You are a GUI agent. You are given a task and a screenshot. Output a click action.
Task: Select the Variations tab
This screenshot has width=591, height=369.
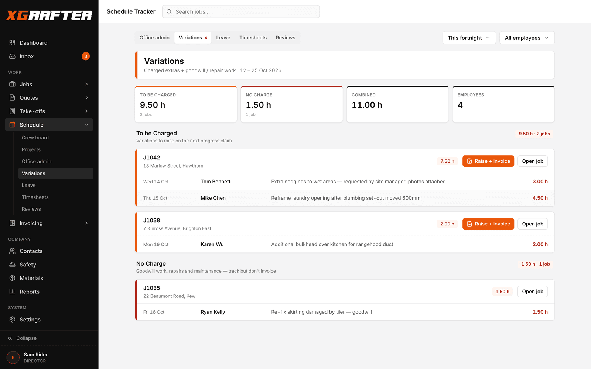(193, 38)
